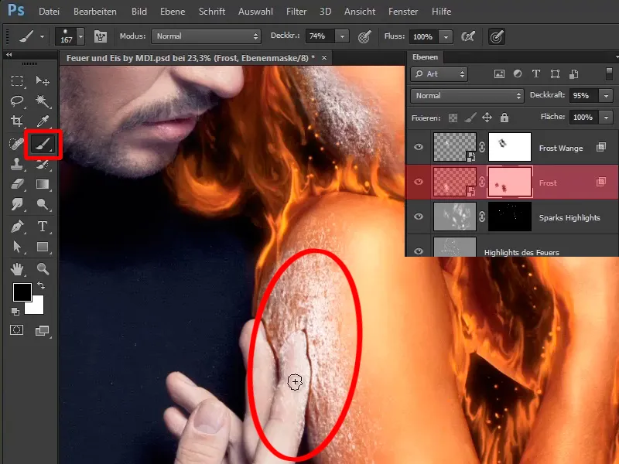Filter layers by pixel layers
619x464 pixels.
(499, 74)
